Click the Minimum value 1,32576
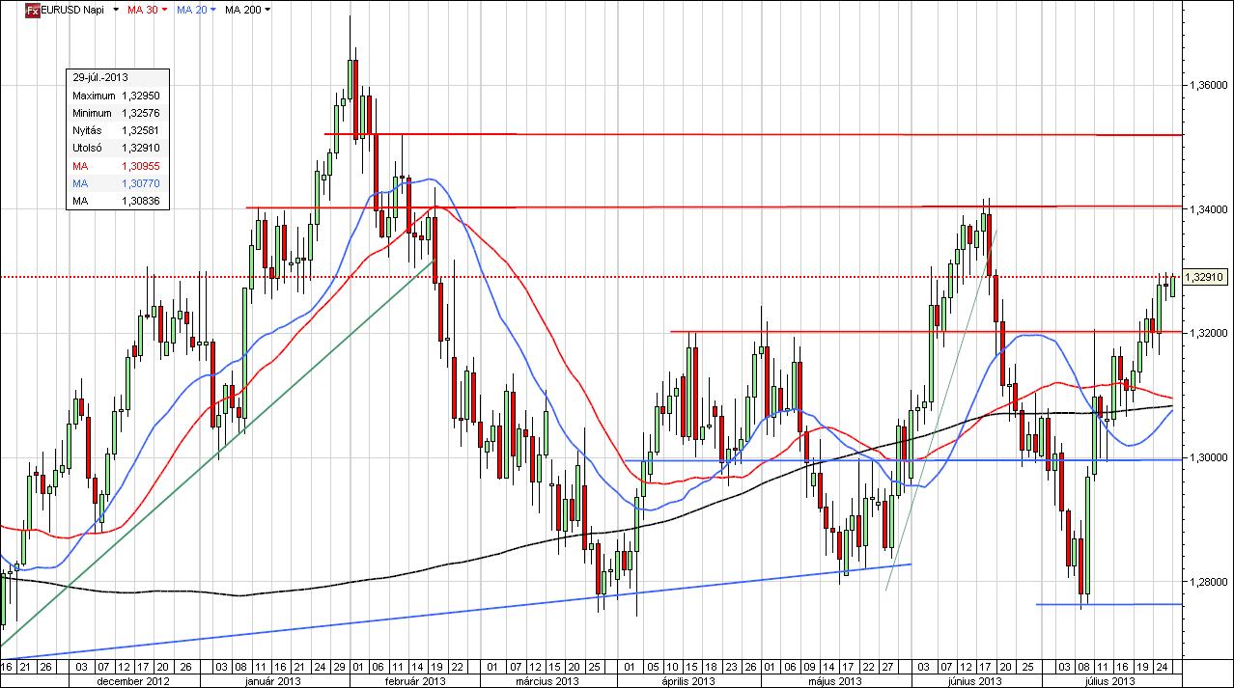 [140, 113]
